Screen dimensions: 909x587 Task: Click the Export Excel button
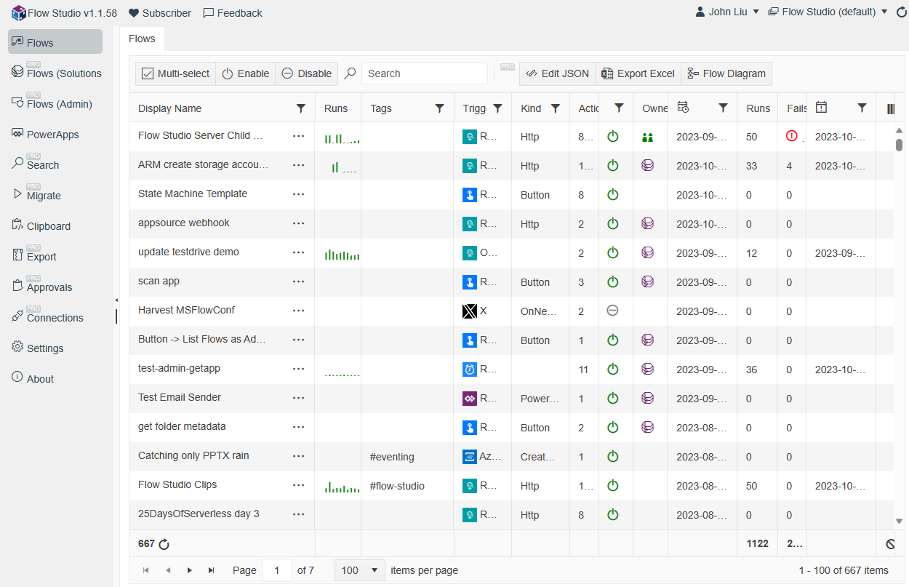638,73
